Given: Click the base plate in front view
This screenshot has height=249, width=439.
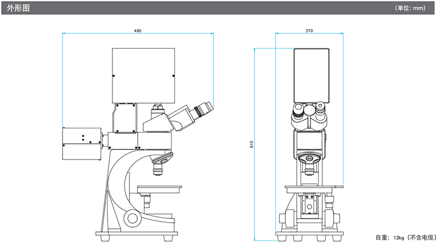Looking at the screenshot, I should tap(310, 236).
